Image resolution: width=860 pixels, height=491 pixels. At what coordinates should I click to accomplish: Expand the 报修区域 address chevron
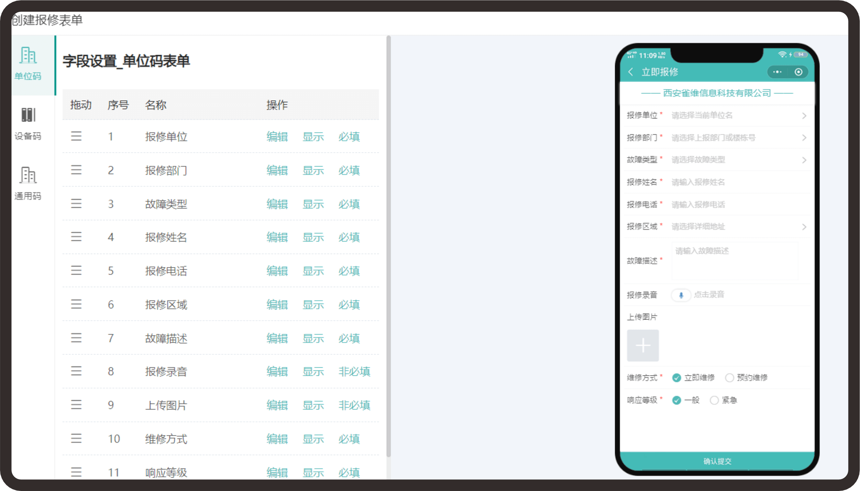(x=804, y=227)
